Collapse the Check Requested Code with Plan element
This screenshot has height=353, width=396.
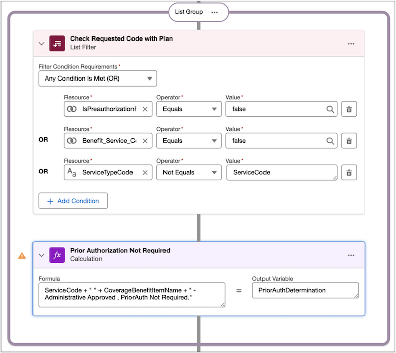click(42, 44)
